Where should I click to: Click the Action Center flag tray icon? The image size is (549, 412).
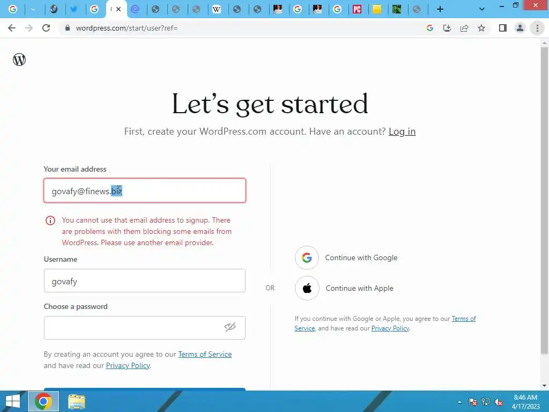point(473,402)
